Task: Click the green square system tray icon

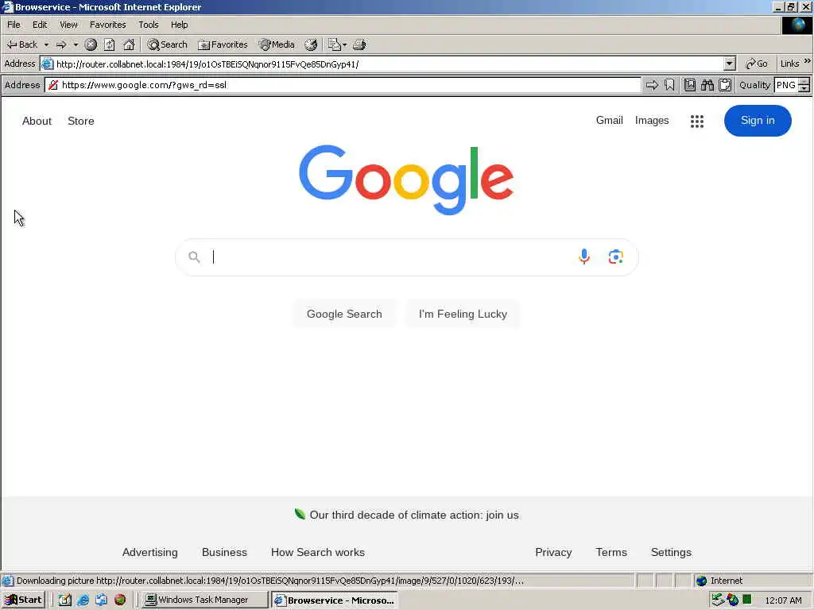Action: pyautogui.click(x=747, y=600)
